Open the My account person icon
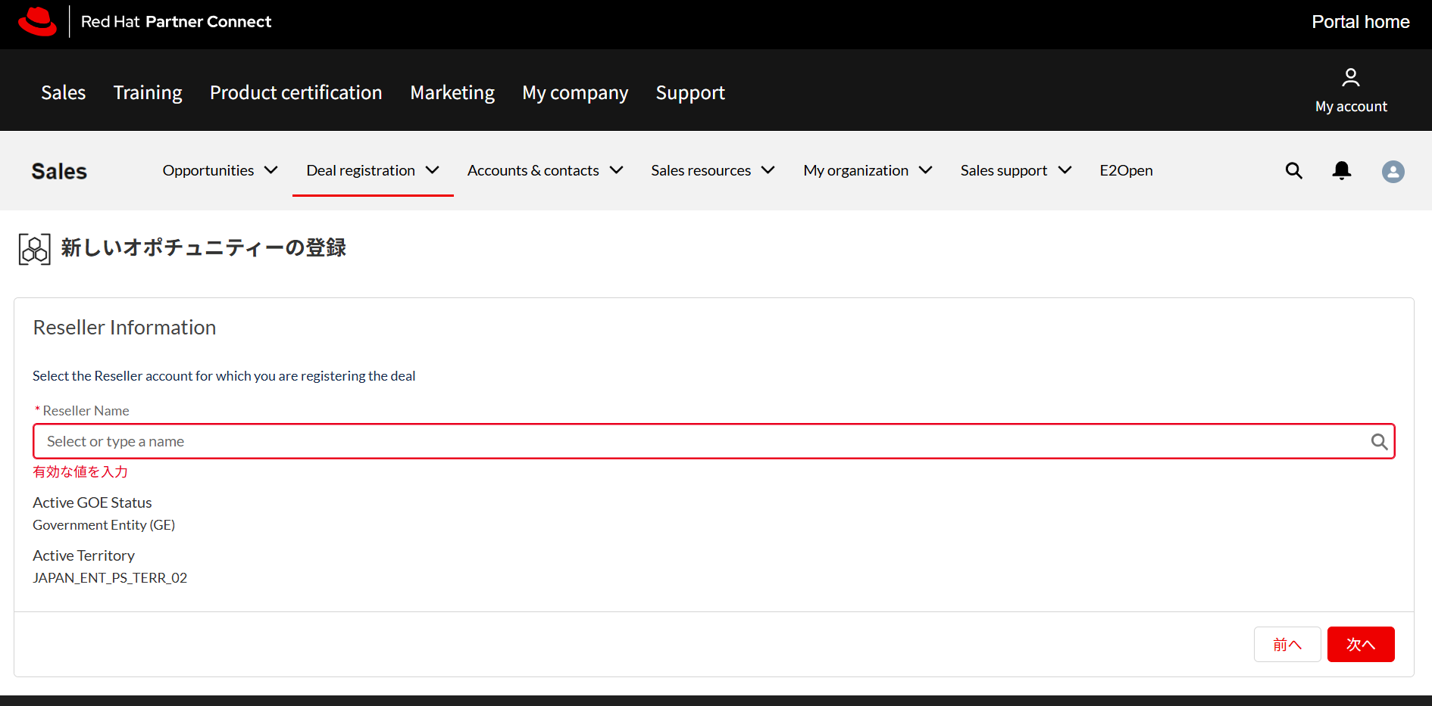The width and height of the screenshot is (1432, 706). tap(1350, 77)
